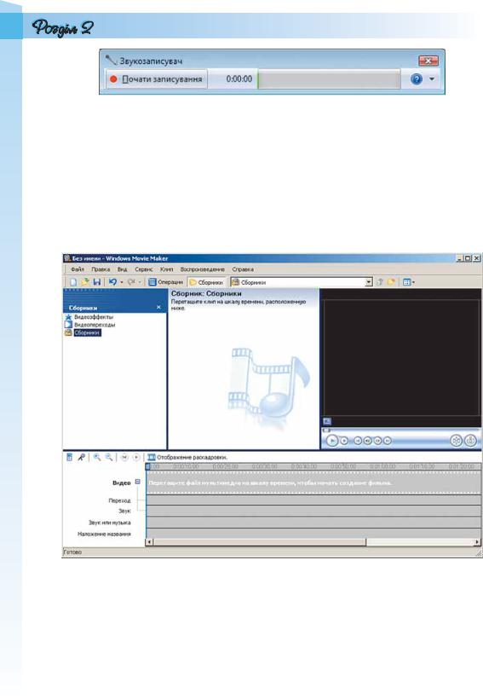Viewport: 483px width, 699px height.
Task: Click the timeline scrollbar left arrow
Action: 149,542
